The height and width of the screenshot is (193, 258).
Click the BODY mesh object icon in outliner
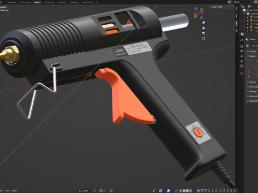[x=251, y=17]
